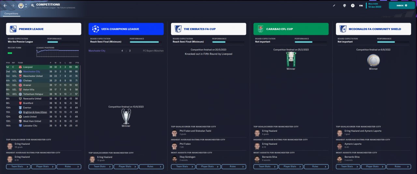Click the Liverpool team link in table

[x=28, y=67]
